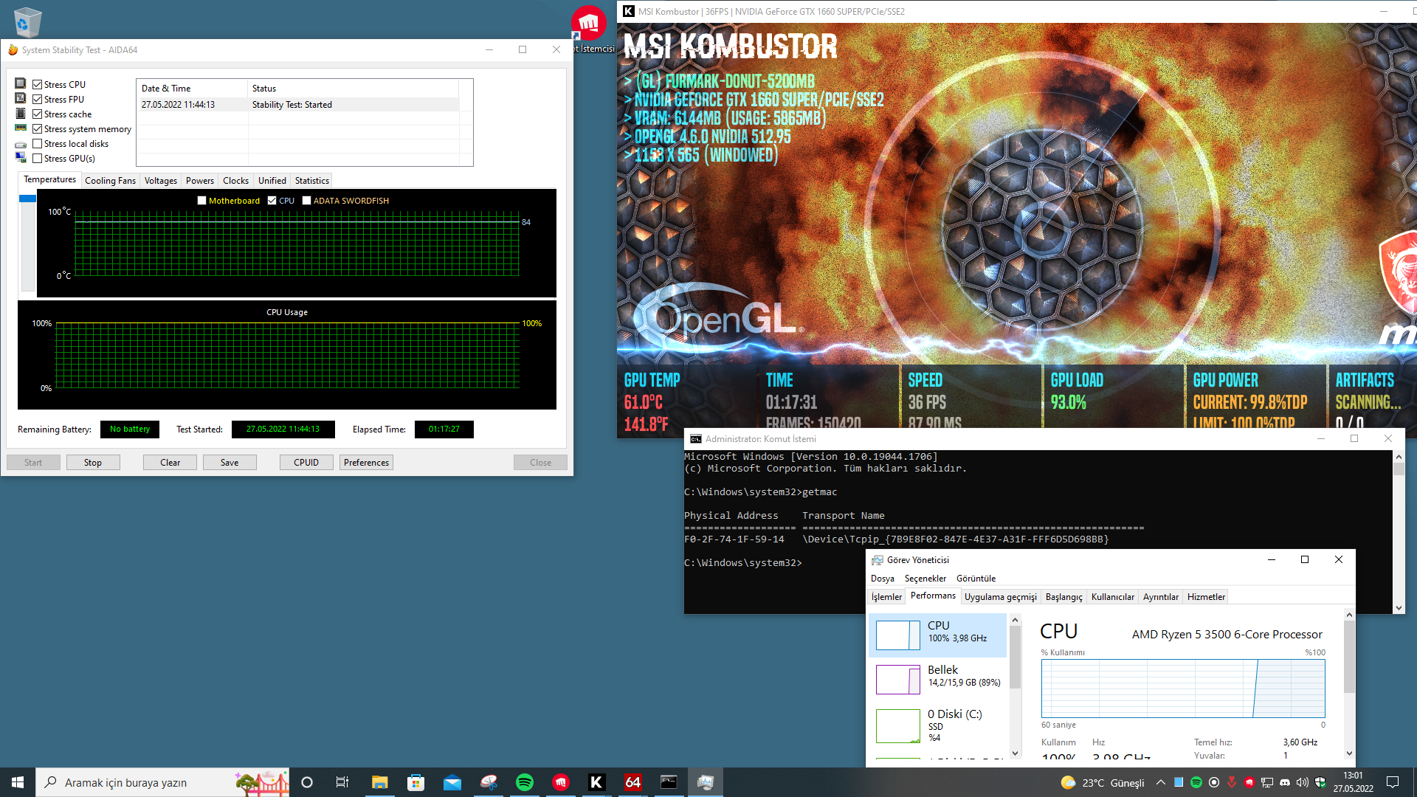The image size is (1417, 797).
Task: Show hidden tray icons chevron
Action: (x=1160, y=782)
